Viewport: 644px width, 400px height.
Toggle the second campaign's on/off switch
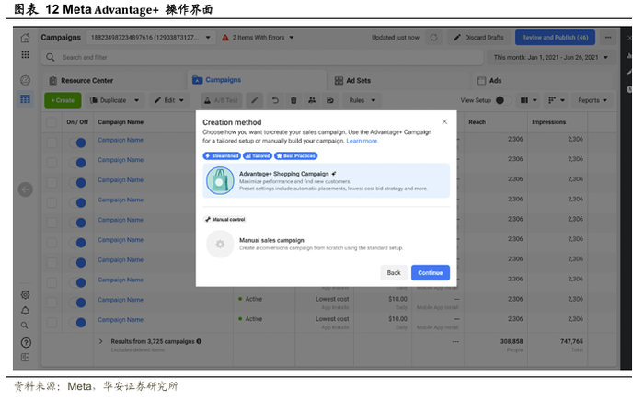coord(77,163)
